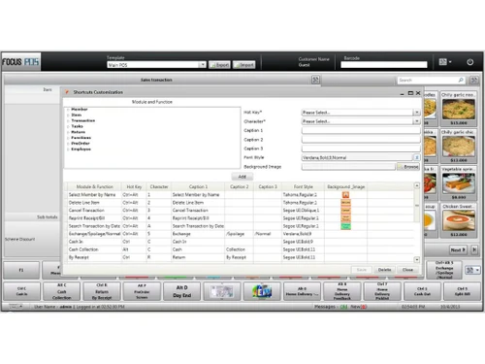Click the magnifier icon in Search box
This screenshot has width=485, height=364.
point(461,80)
